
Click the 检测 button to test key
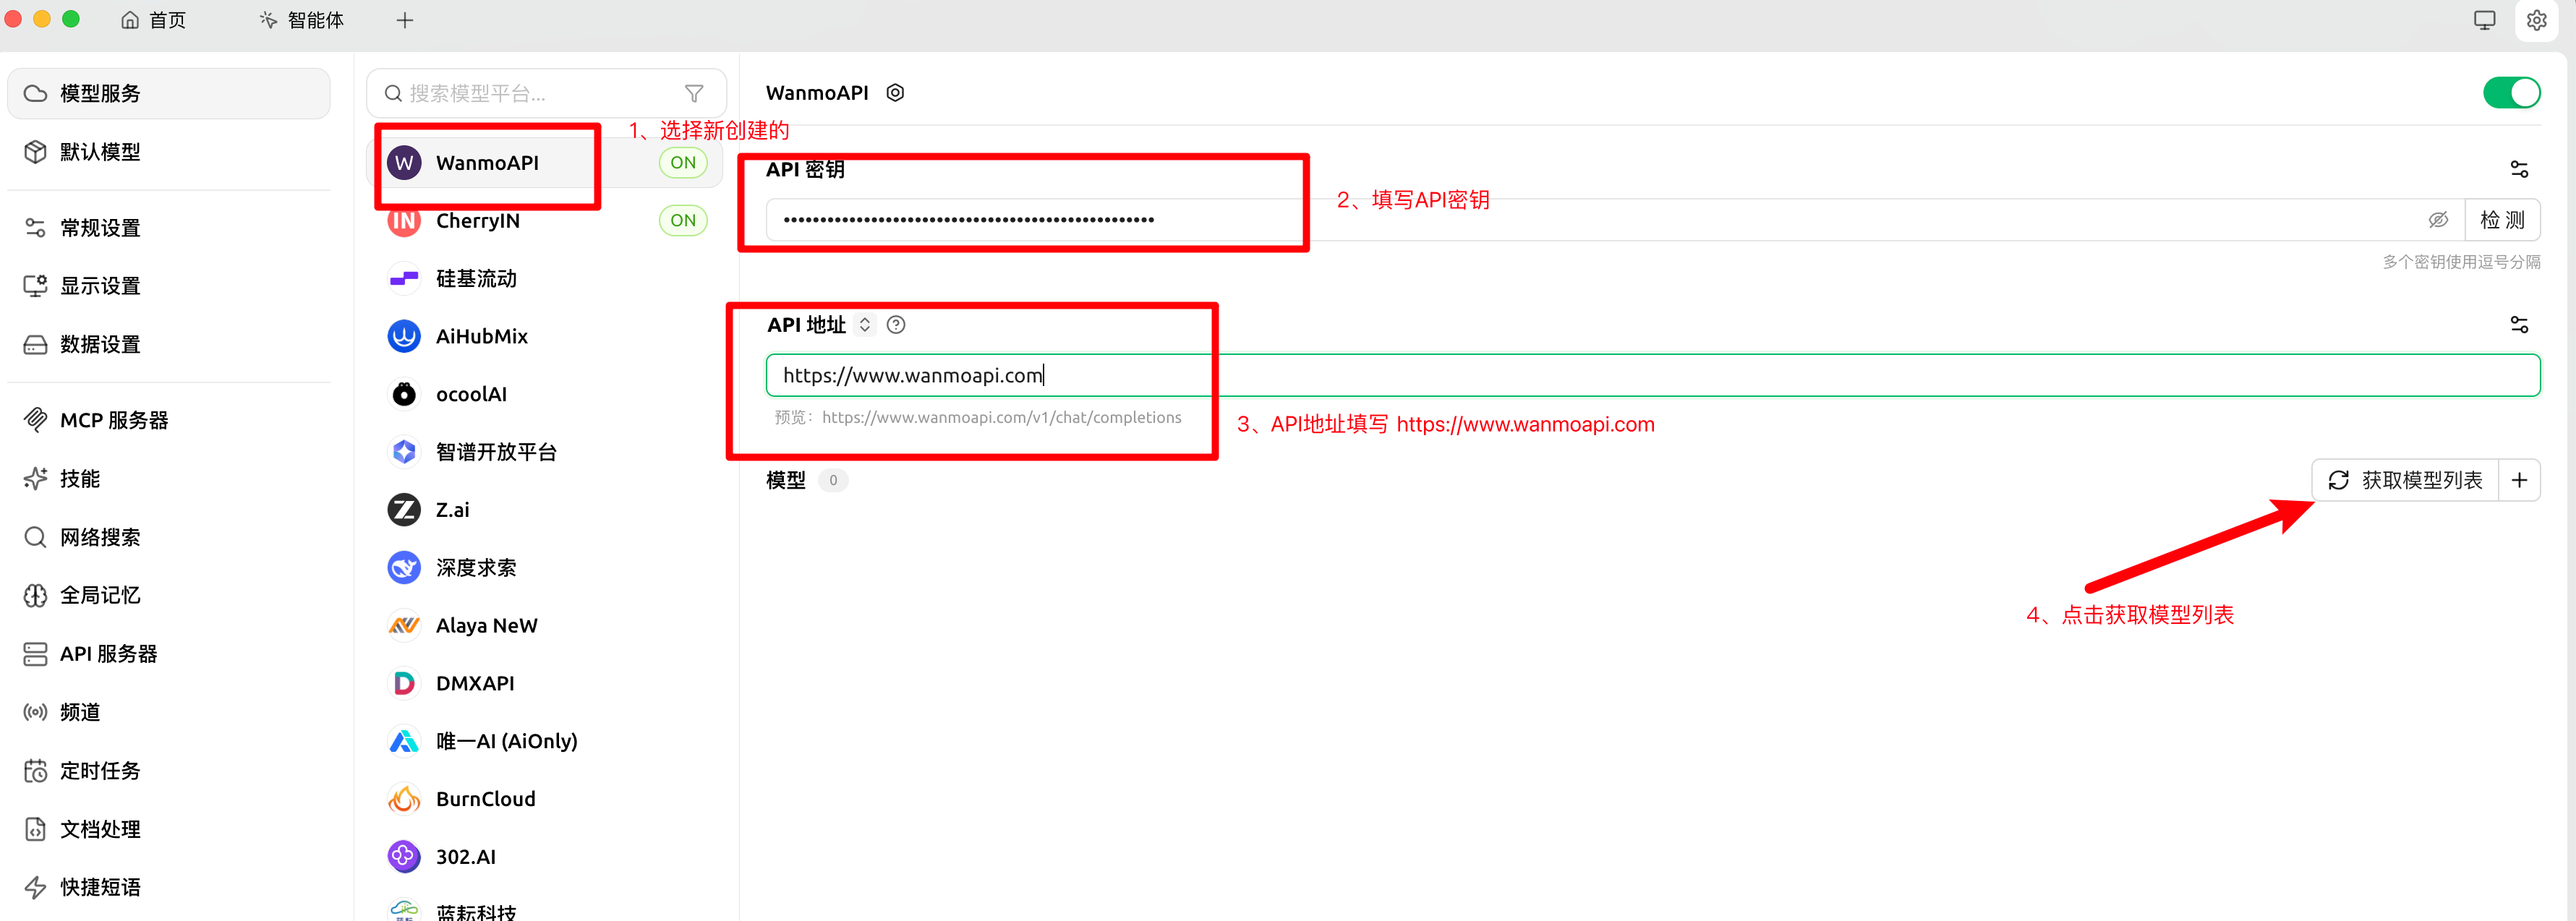click(2502, 220)
